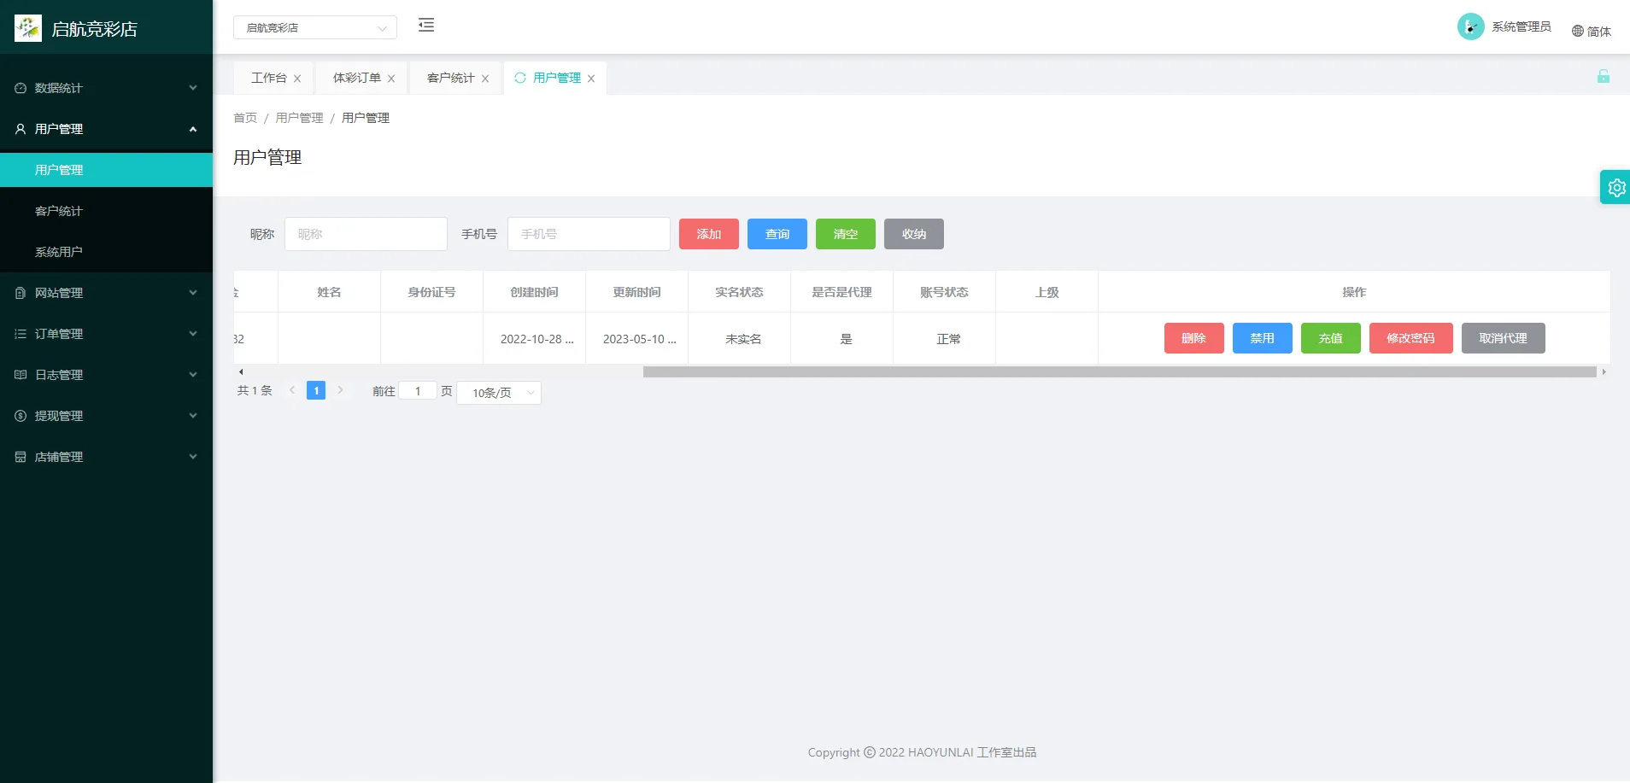Open the 数据统计 sidebar section icon
1630x783 pixels.
pyautogui.click(x=20, y=88)
